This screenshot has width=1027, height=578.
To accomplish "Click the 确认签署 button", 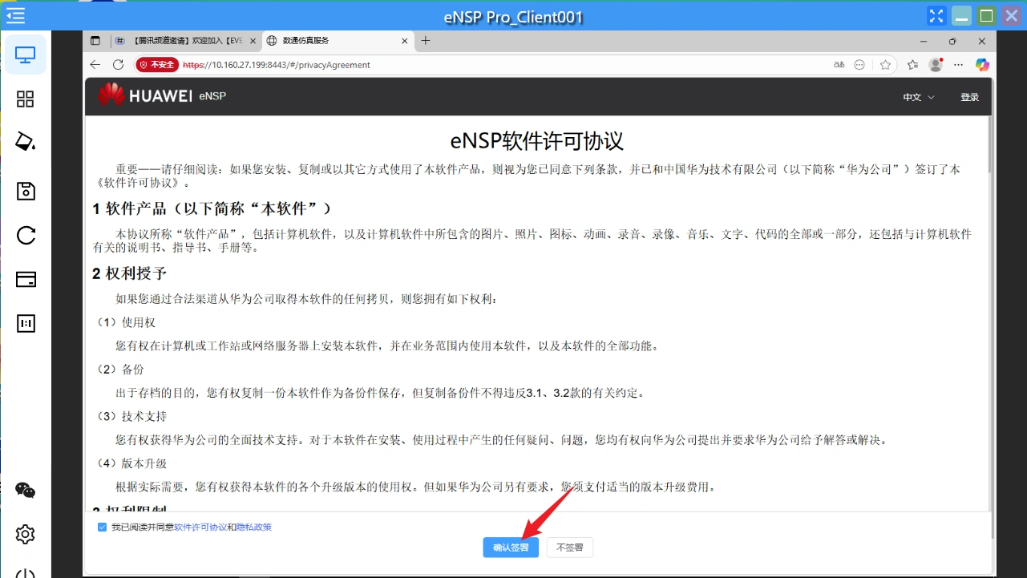I will pyautogui.click(x=511, y=548).
